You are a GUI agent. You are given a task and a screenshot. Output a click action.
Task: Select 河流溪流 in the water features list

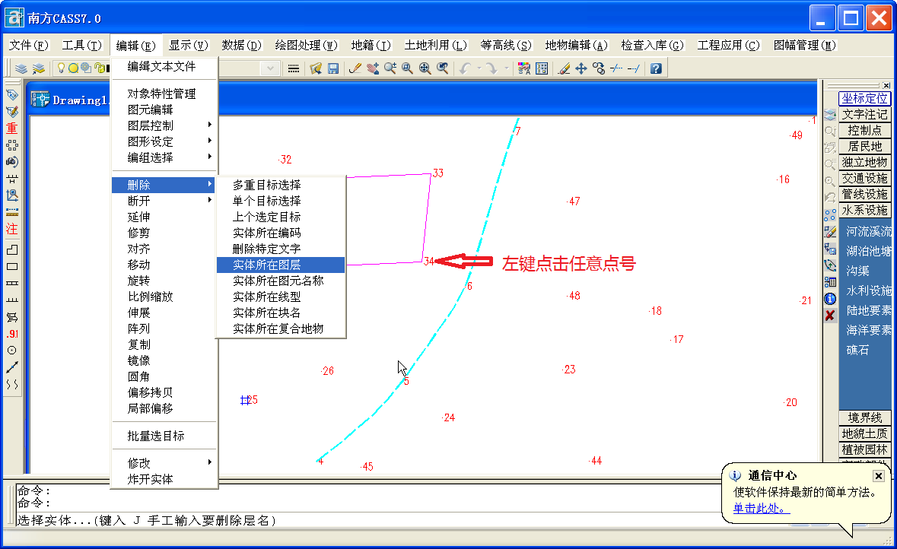868,232
